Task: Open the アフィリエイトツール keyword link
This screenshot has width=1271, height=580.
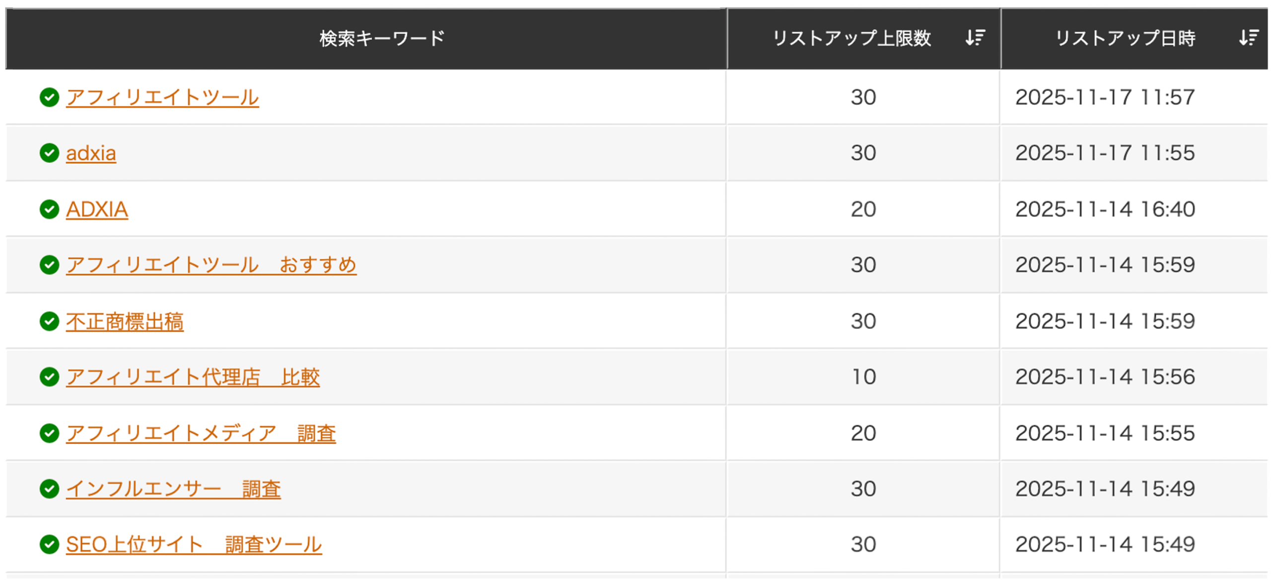Action: point(162,97)
